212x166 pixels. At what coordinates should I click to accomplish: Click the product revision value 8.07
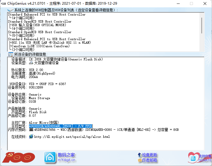coord(33,116)
